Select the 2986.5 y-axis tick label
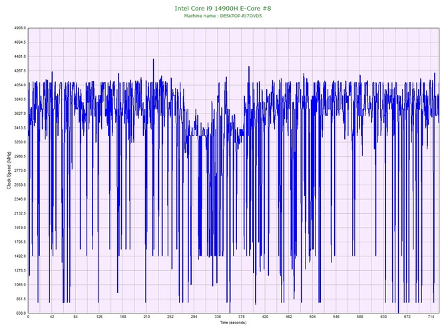 (x=19, y=156)
